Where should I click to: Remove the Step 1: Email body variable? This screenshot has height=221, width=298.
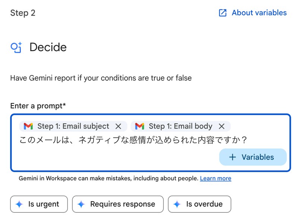click(222, 126)
